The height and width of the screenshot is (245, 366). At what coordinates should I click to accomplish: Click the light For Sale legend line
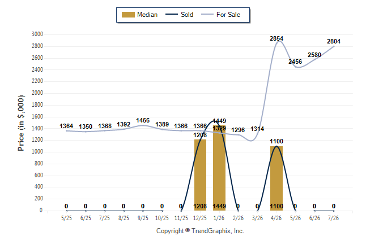[207, 15]
